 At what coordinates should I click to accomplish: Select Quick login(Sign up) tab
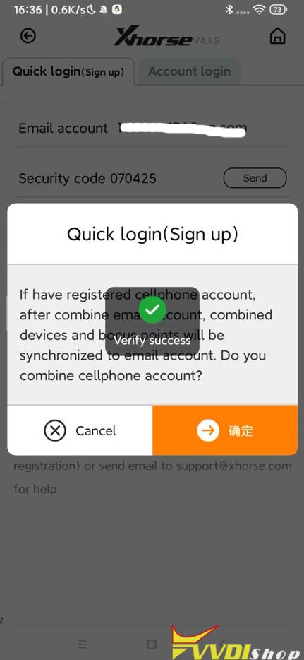coord(68,71)
